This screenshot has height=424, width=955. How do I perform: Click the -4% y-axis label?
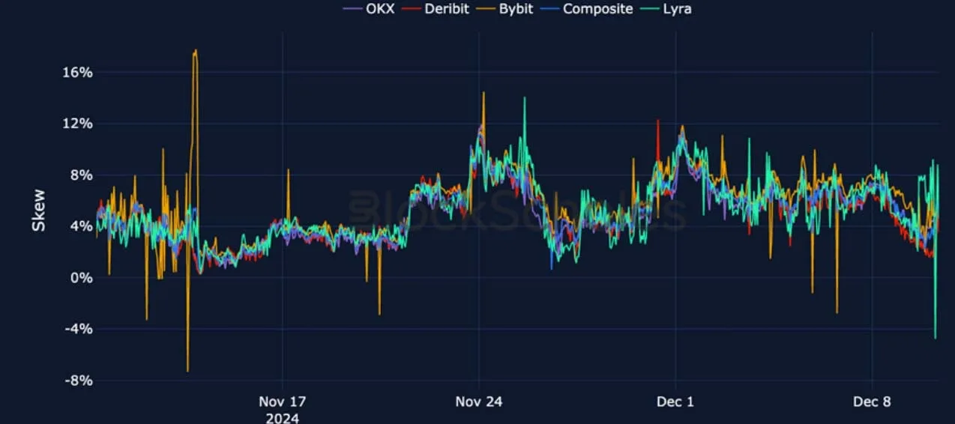[x=79, y=328]
